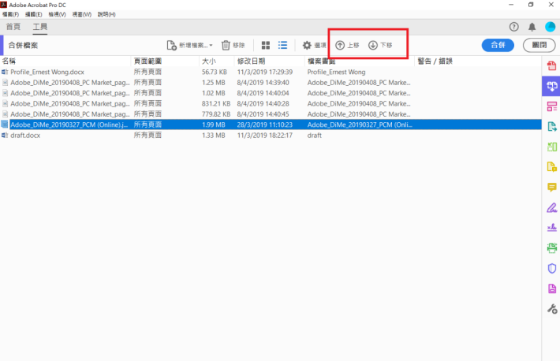The image size is (560, 361).
Task: Select the draft.docx file row
Action: tap(271, 136)
